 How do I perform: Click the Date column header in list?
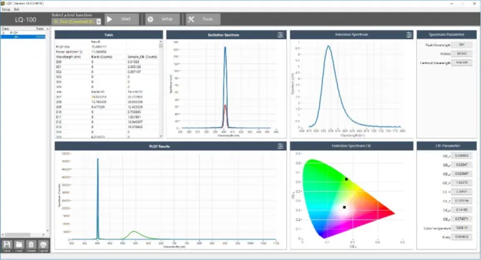point(6,29)
